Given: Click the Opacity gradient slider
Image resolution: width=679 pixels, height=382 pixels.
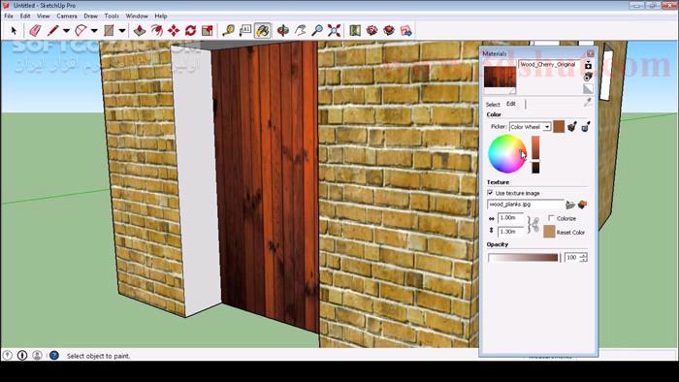Looking at the screenshot, I should 523,257.
